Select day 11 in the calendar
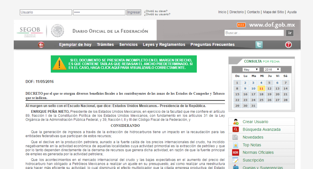Image resolution: width=313 pixels, height=169 pixels. (261, 89)
